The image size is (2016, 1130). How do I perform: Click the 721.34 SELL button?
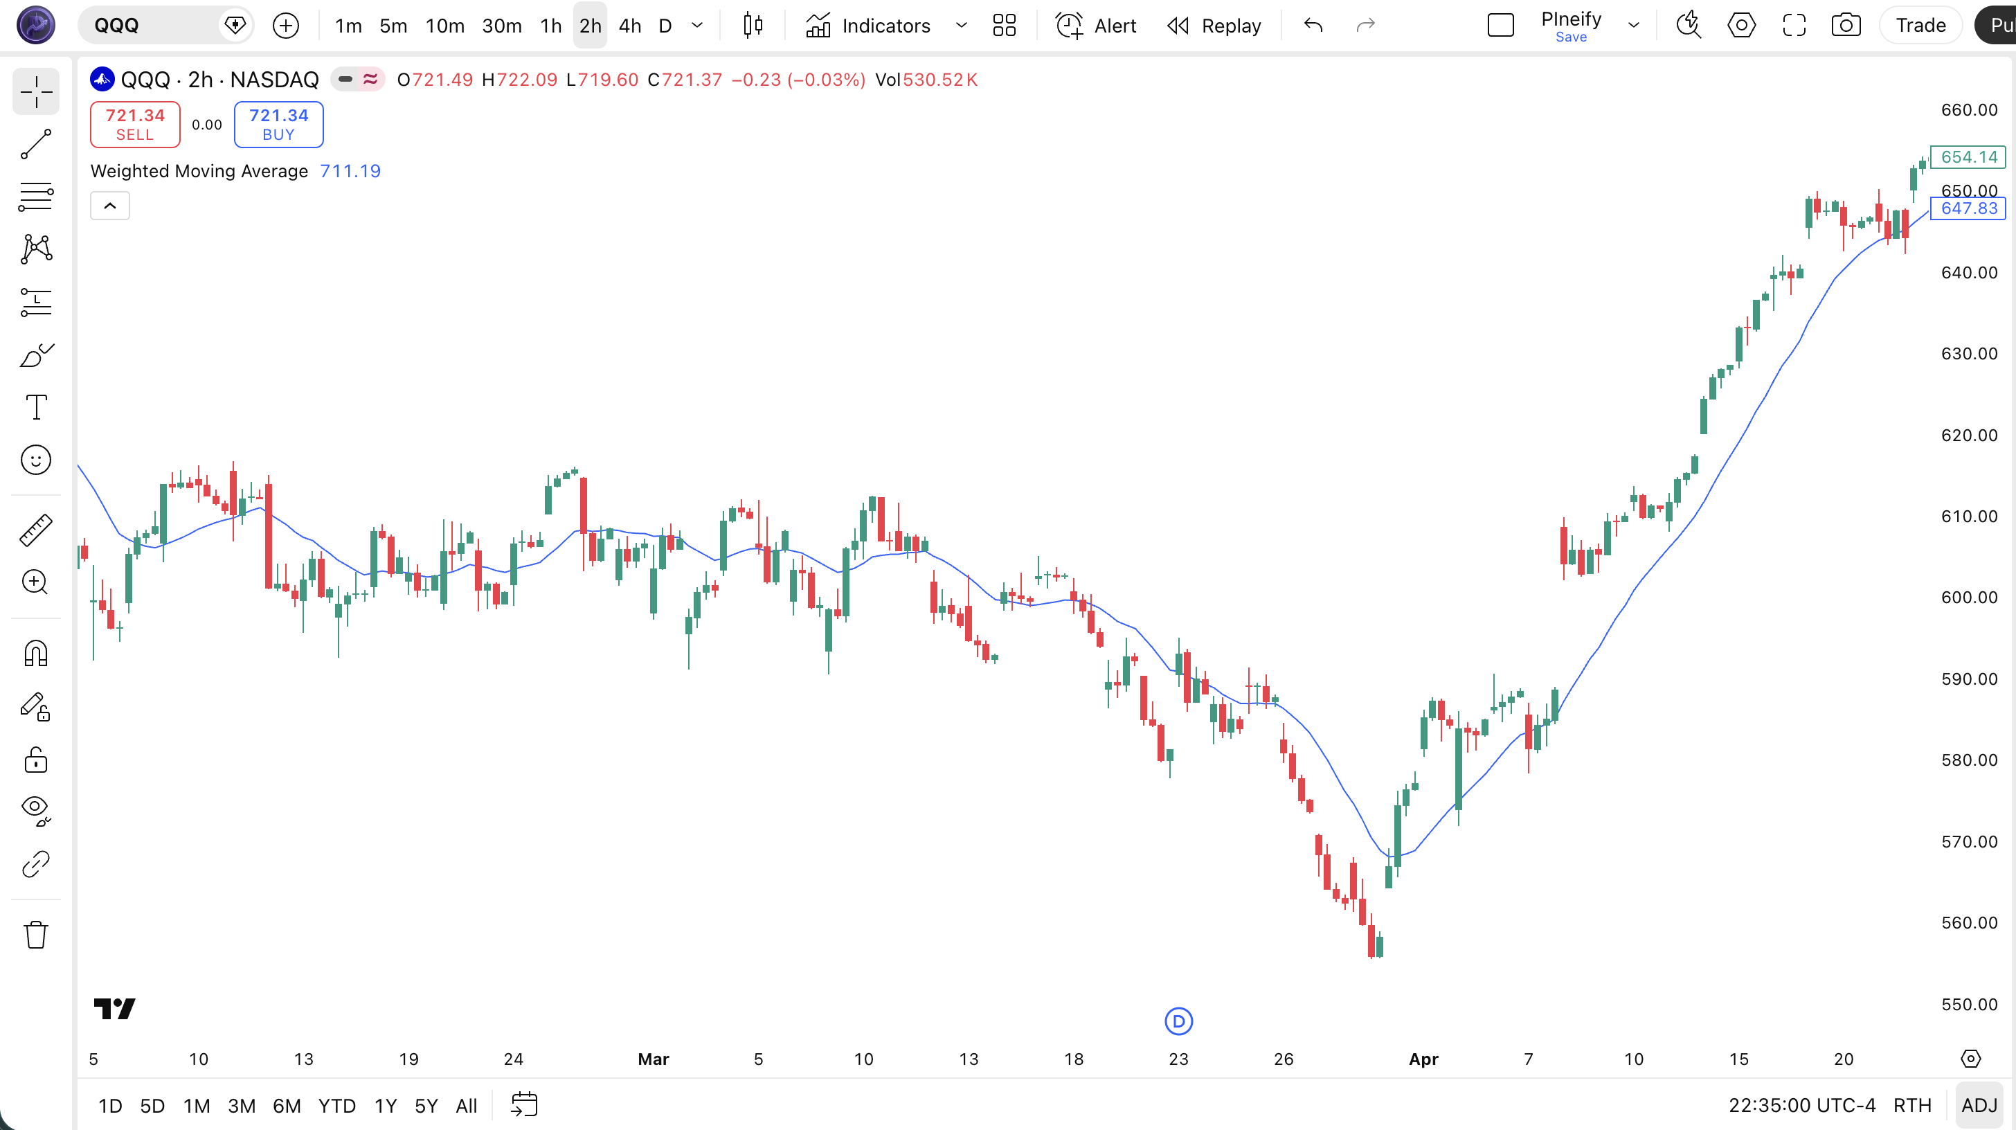(x=134, y=125)
